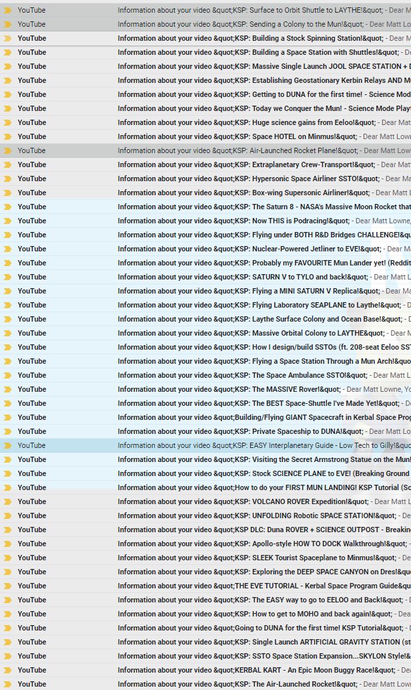Toggle importance marker on Flying Laboratory SEAPLANE row
The width and height of the screenshot is (411, 690).
(x=7, y=305)
